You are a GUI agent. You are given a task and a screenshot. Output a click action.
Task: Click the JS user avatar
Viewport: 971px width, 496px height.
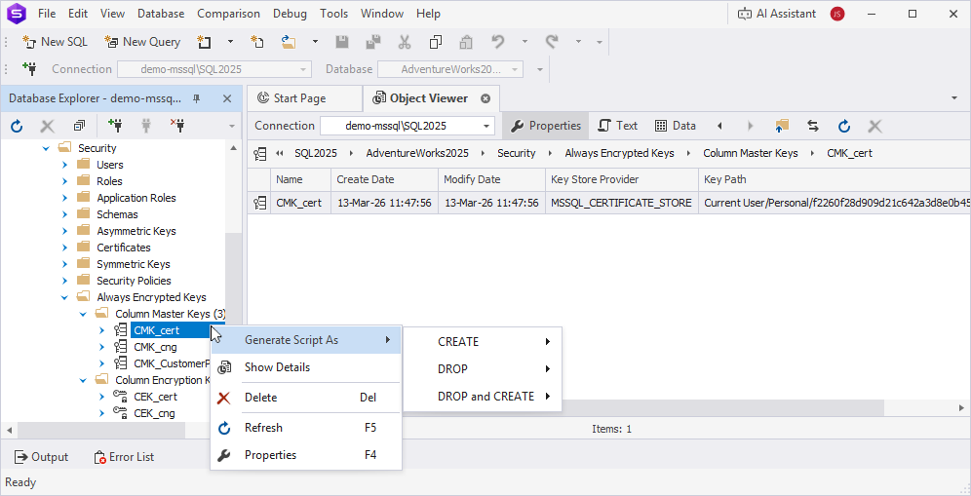(x=837, y=14)
